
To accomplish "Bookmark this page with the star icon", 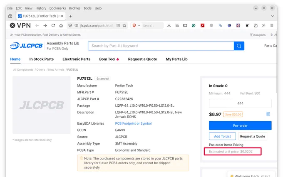I will tap(124, 26).
